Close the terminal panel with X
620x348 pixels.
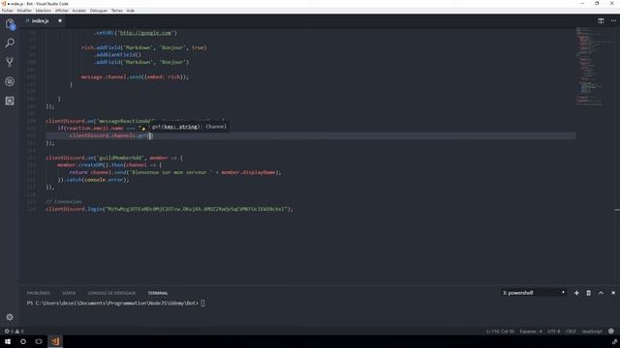[x=613, y=293]
